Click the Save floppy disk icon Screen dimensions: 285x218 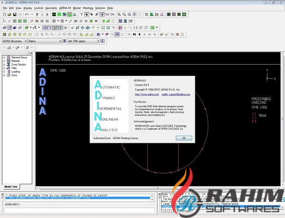(x=15, y=14)
